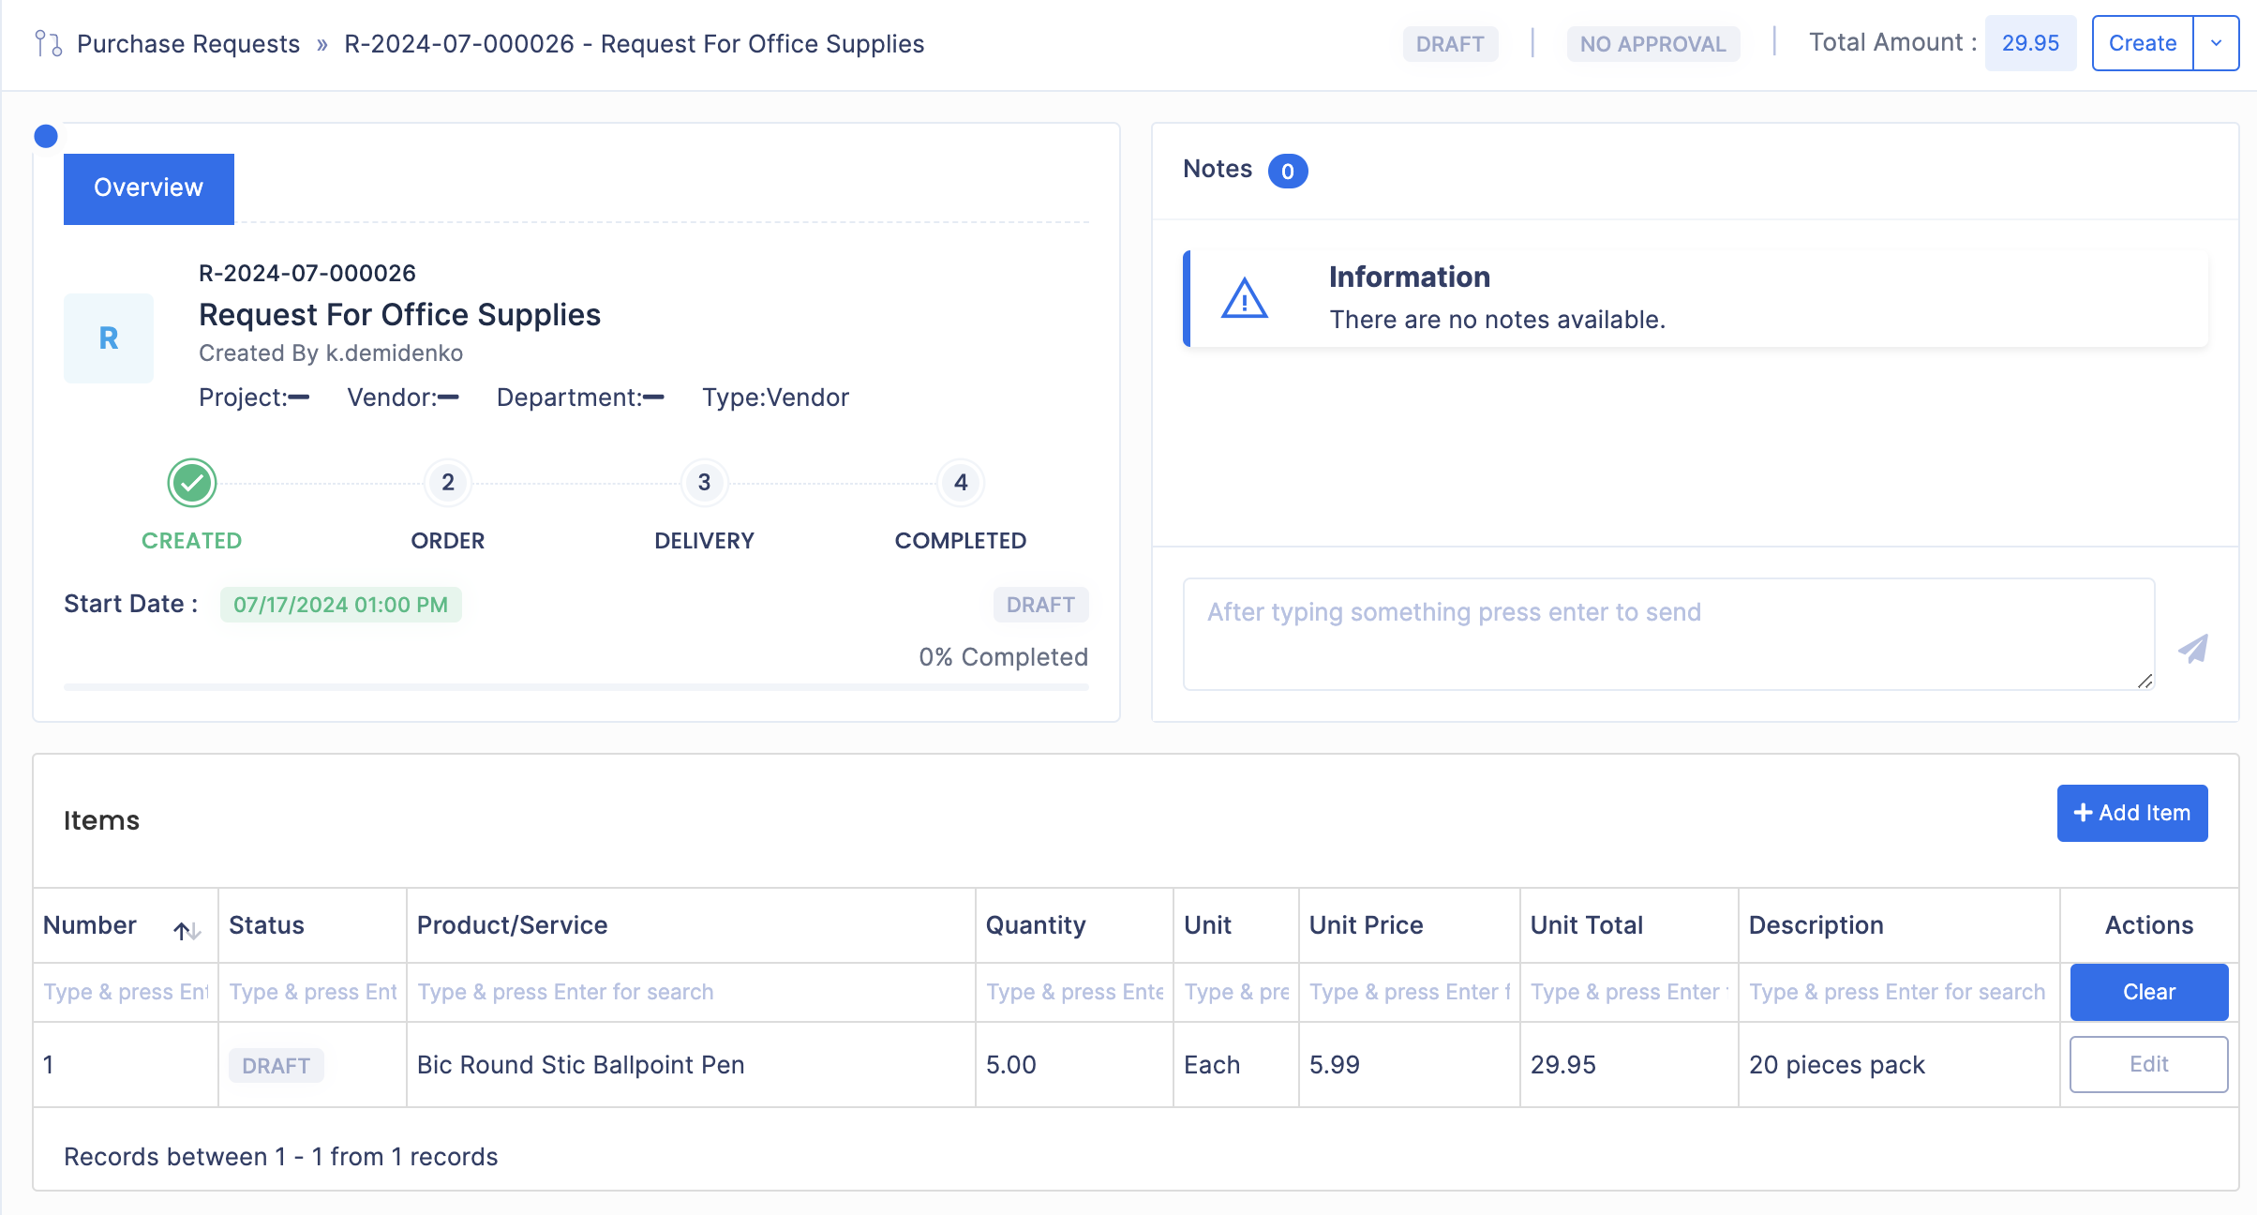Click step 2 ORDER circle
Viewport: 2257px width, 1215px height.
coord(448,483)
